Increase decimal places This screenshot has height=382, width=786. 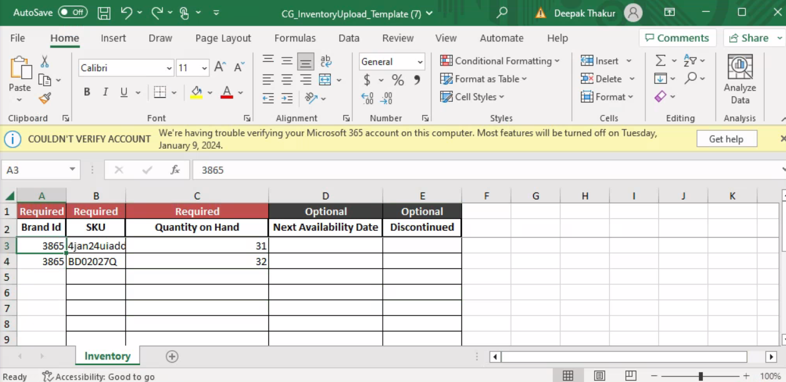pos(368,98)
